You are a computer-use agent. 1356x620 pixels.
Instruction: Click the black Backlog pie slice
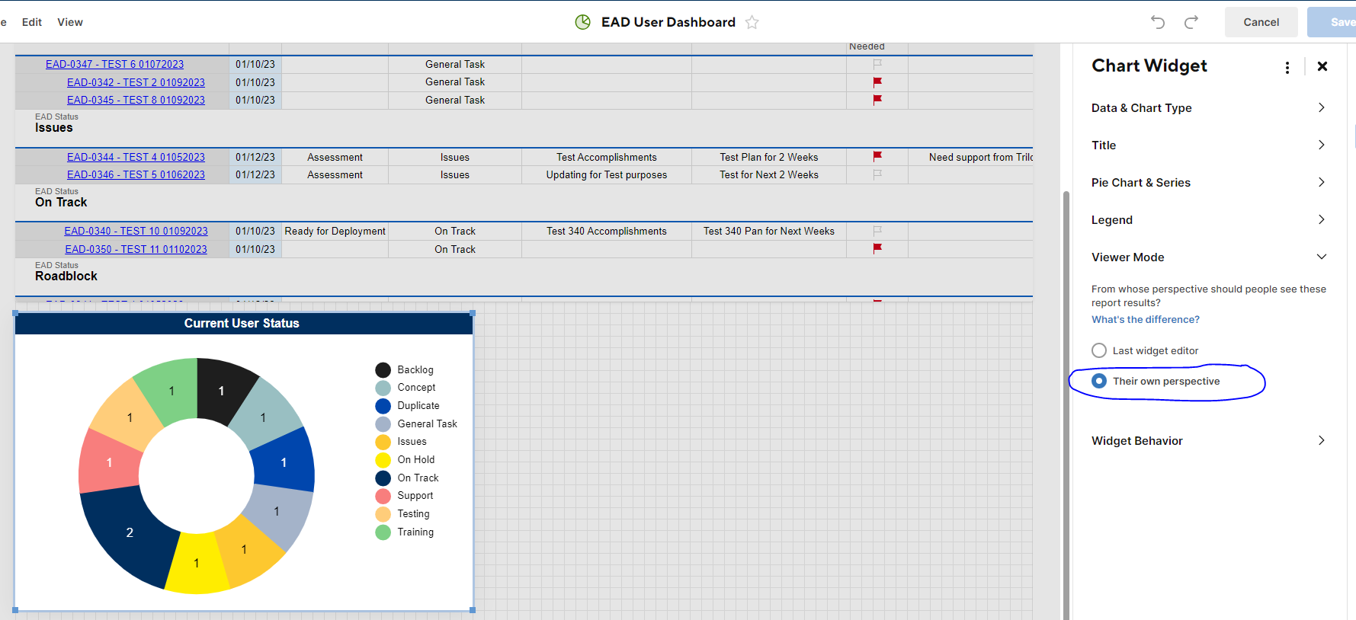point(221,390)
